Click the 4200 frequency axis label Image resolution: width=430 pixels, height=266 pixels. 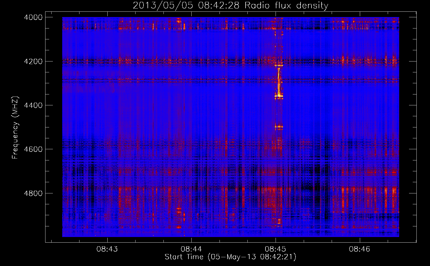(x=33, y=61)
